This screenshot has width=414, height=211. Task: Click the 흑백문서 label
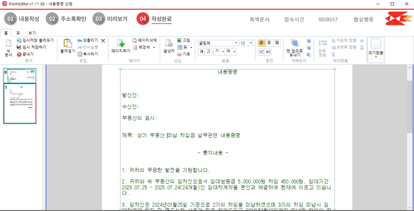(x=259, y=19)
